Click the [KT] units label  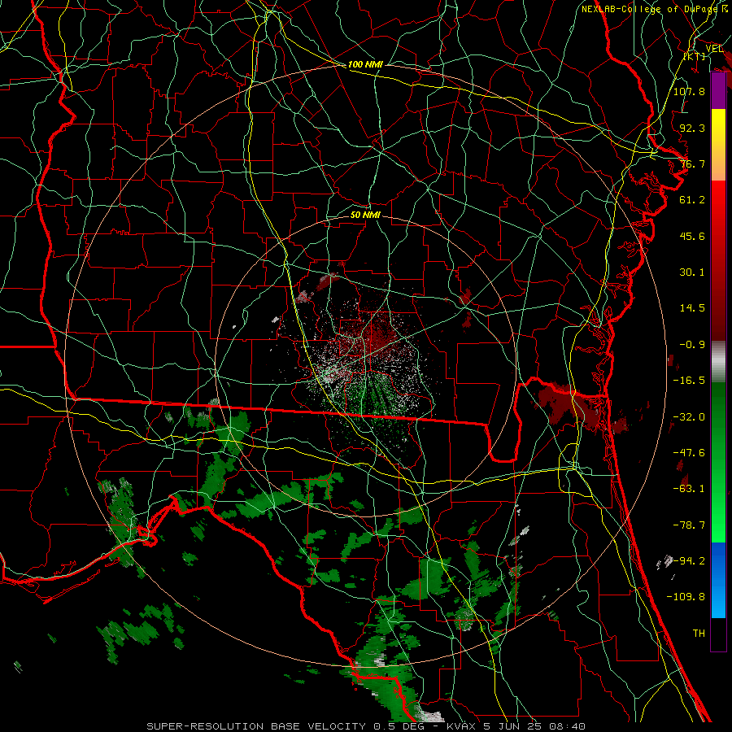(695, 56)
